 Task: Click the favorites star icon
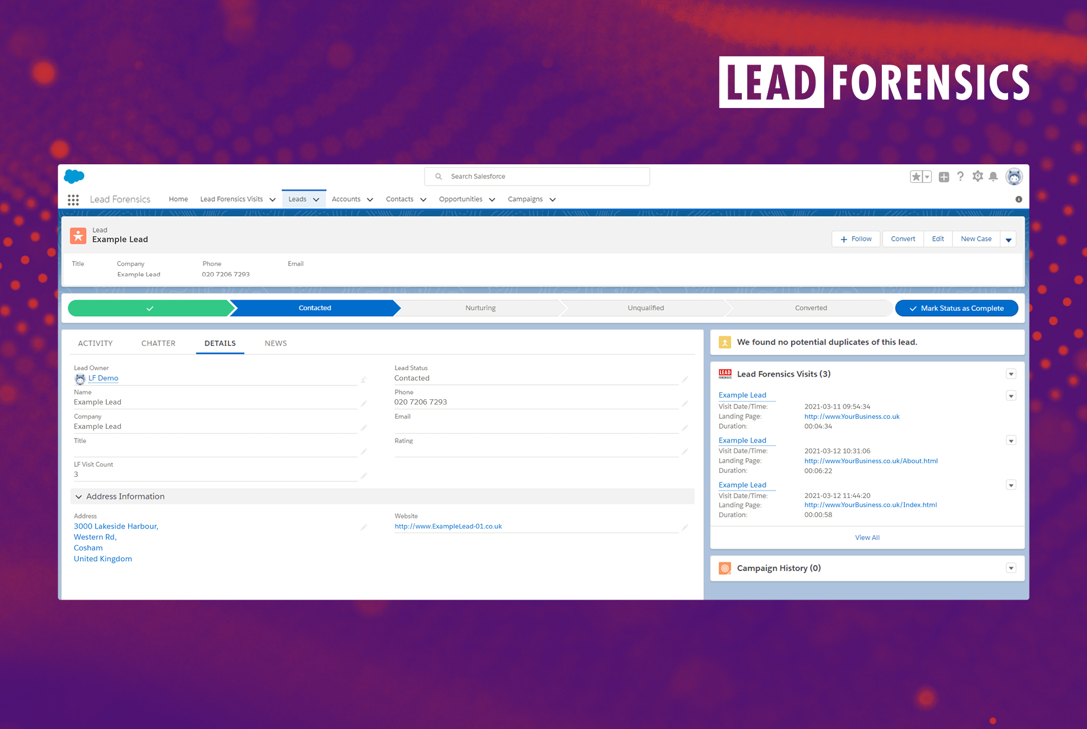[916, 176]
